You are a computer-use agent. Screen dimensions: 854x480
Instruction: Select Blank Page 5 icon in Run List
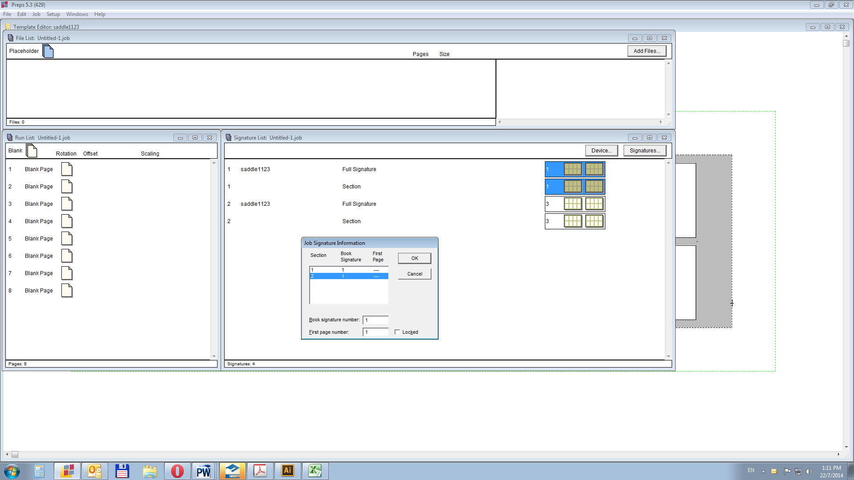(x=67, y=239)
